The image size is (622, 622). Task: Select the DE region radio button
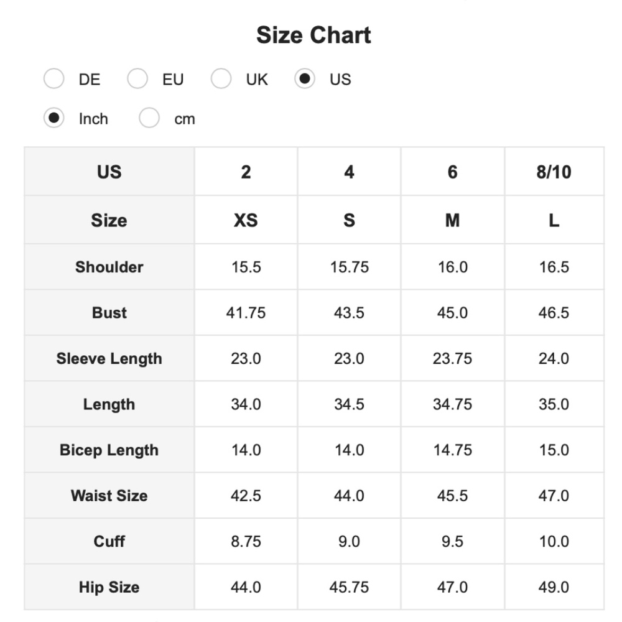click(54, 79)
